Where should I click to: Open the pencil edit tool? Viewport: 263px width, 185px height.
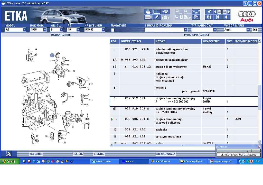click(x=157, y=17)
